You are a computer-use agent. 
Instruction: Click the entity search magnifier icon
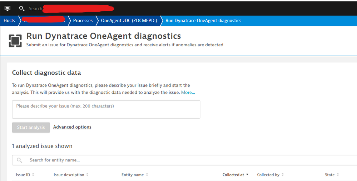20,160
